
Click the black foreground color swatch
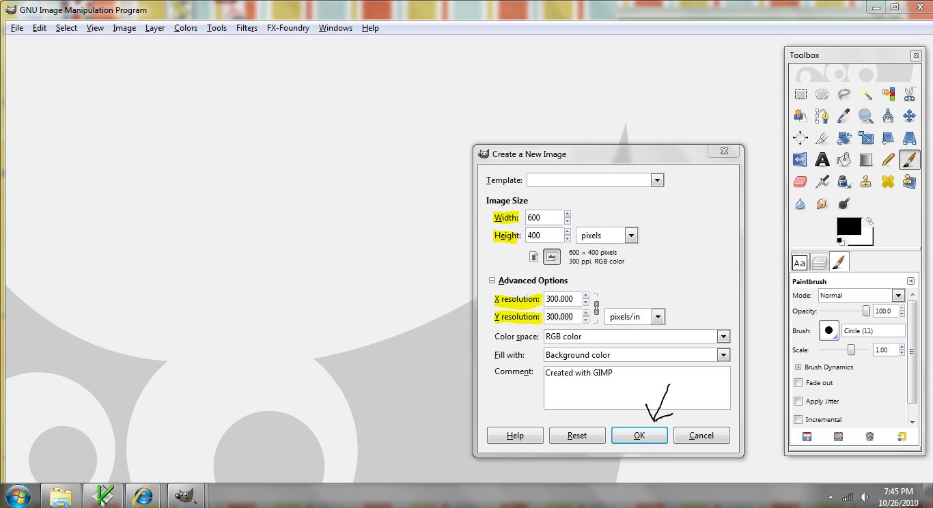849,227
